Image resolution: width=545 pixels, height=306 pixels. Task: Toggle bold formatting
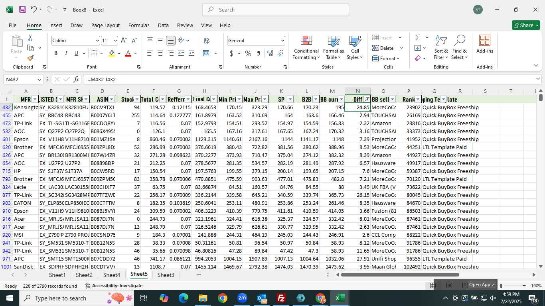point(56,53)
